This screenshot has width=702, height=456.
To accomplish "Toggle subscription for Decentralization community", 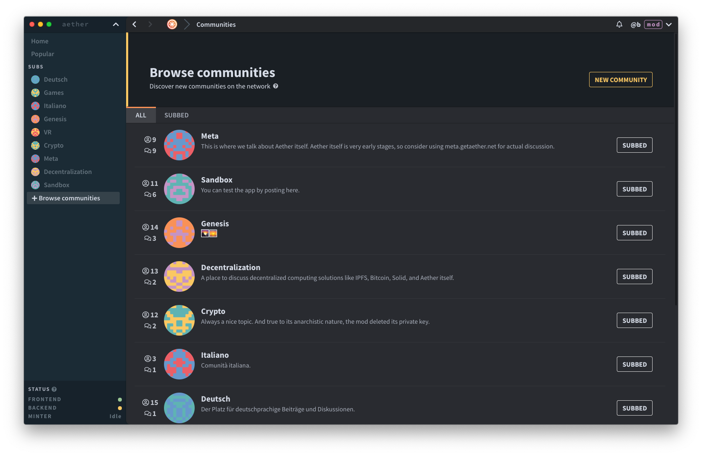I will click(634, 276).
